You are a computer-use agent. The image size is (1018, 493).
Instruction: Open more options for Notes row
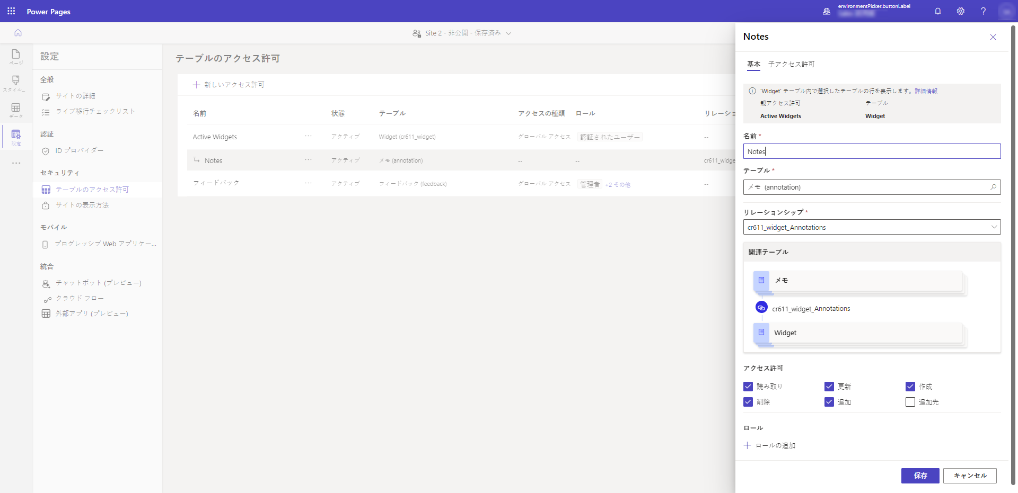click(309, 159)
